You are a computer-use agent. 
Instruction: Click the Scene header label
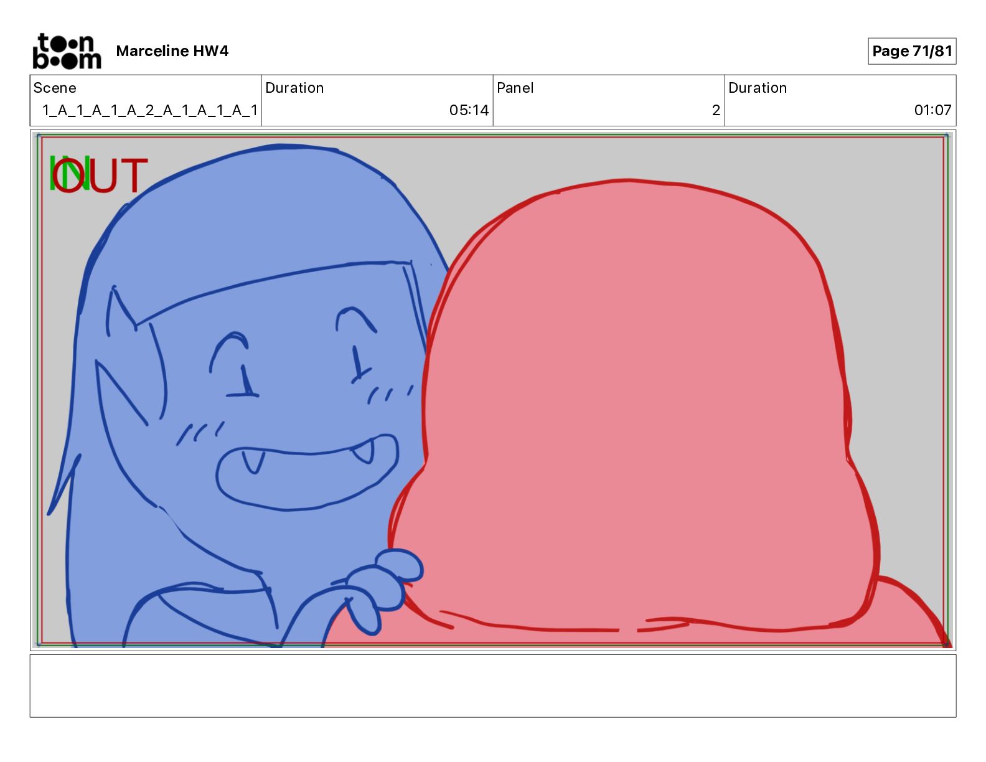point(55,88)
